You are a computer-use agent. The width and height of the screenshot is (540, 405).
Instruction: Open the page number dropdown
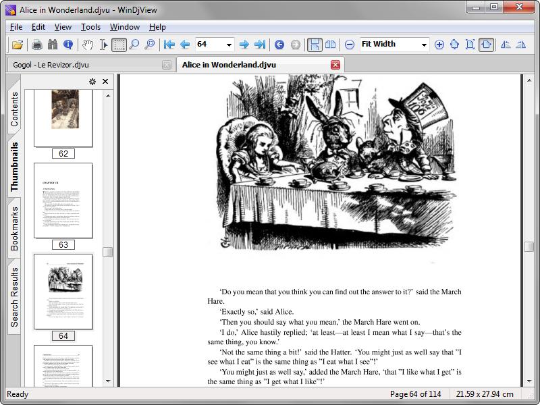(230, 44)
